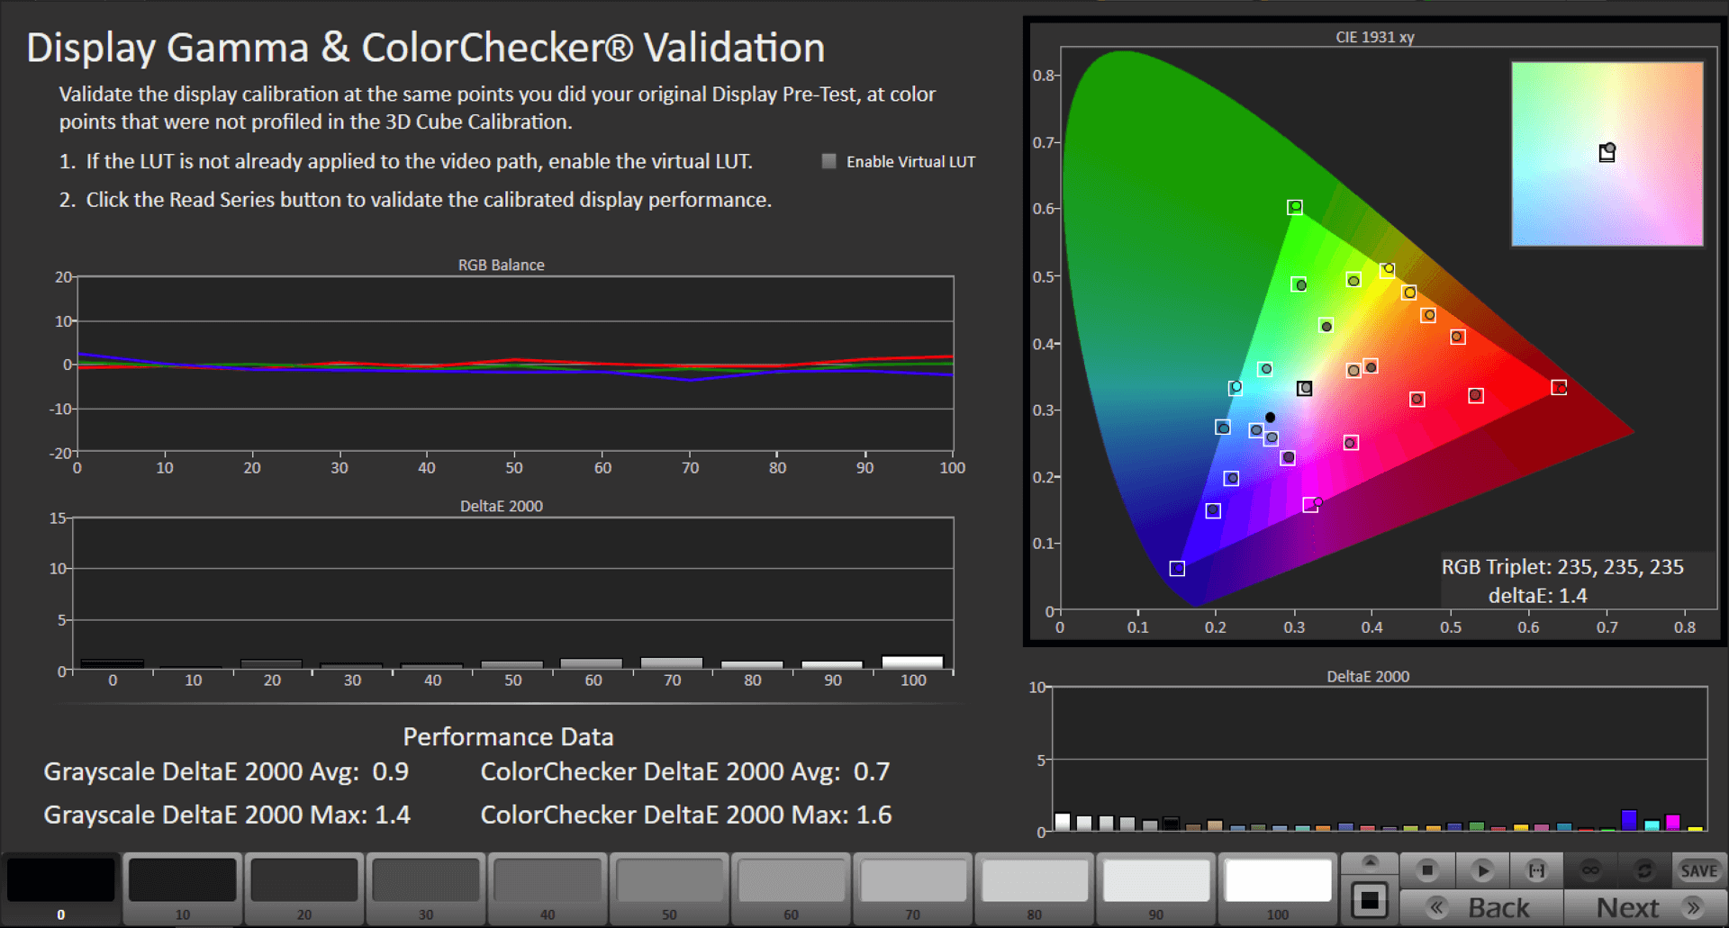
Task: Click the Read Series bracket icon
Action: pos(1536,870)
